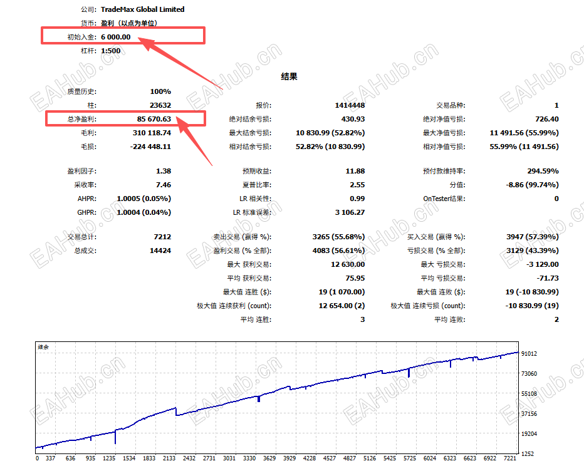The image size is (584, 471).
Task: Select the 91012 label on chart axis
Action: click(x=529, y=354)
